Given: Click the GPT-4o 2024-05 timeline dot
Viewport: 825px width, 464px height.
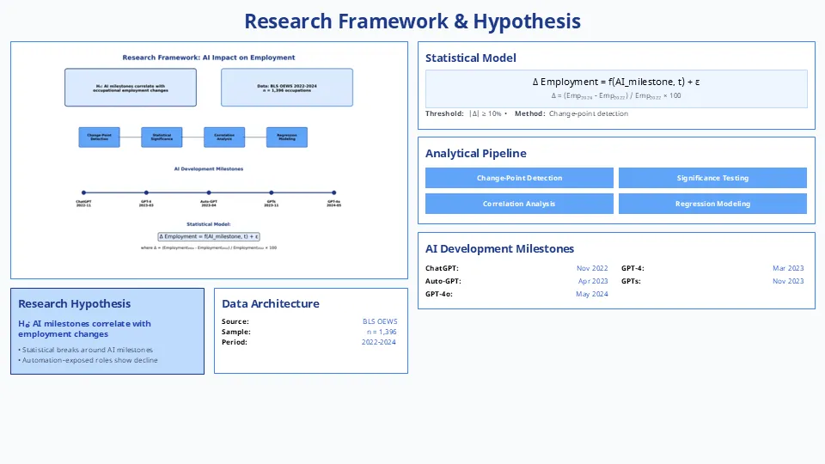Looking at the screenshot, I should pyautogui.click(x=334, y=192).
